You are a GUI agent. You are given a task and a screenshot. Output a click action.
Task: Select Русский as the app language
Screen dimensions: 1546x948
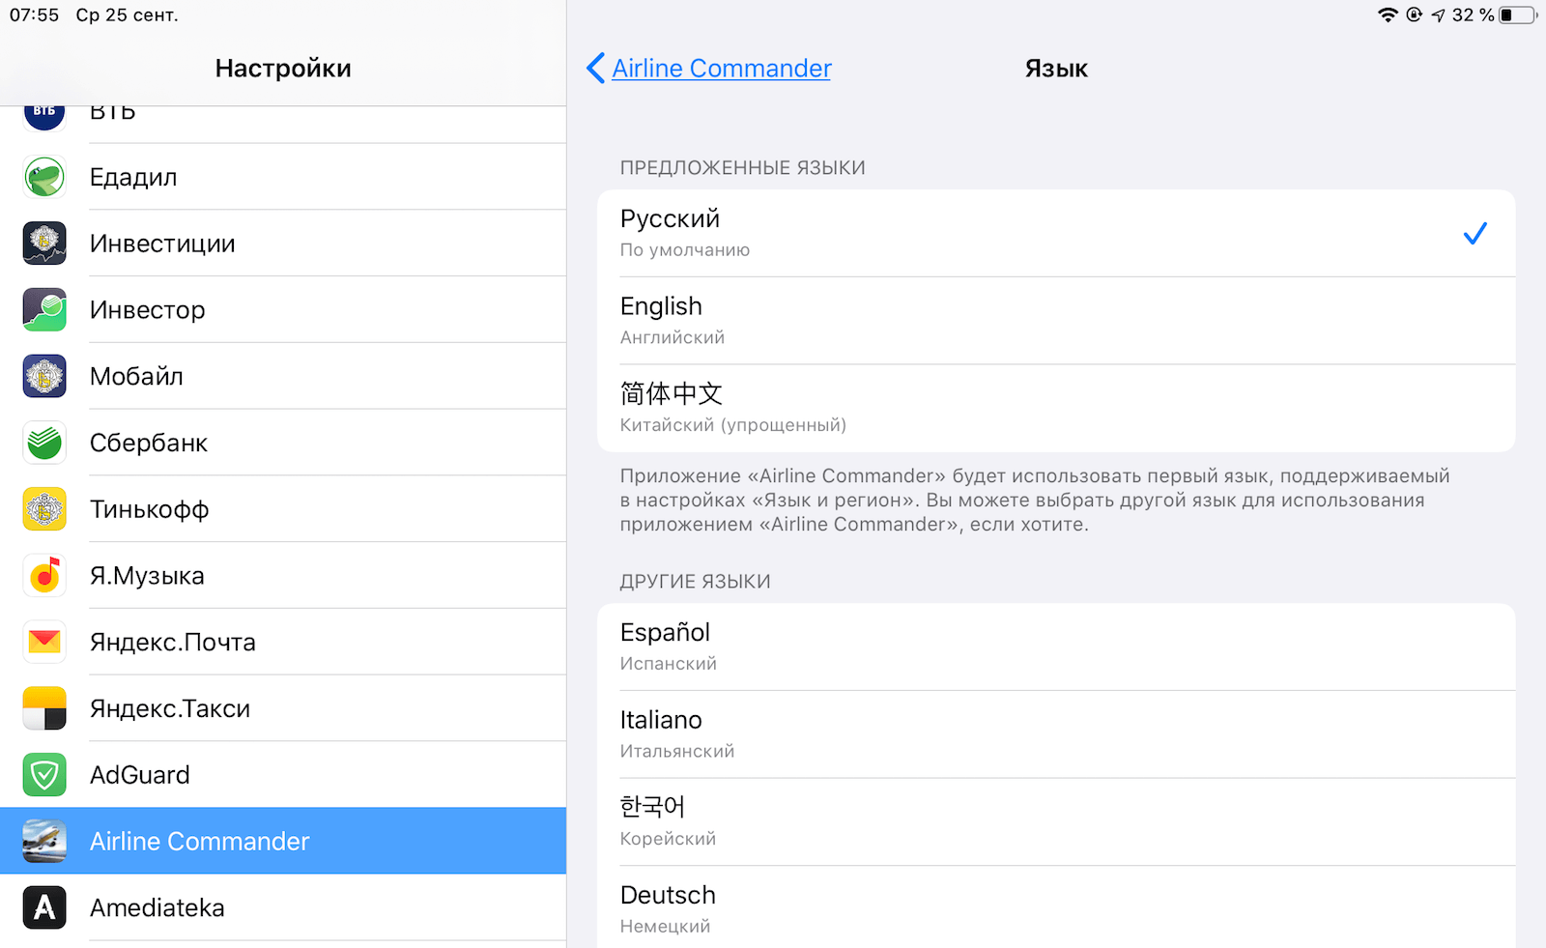1055,233
